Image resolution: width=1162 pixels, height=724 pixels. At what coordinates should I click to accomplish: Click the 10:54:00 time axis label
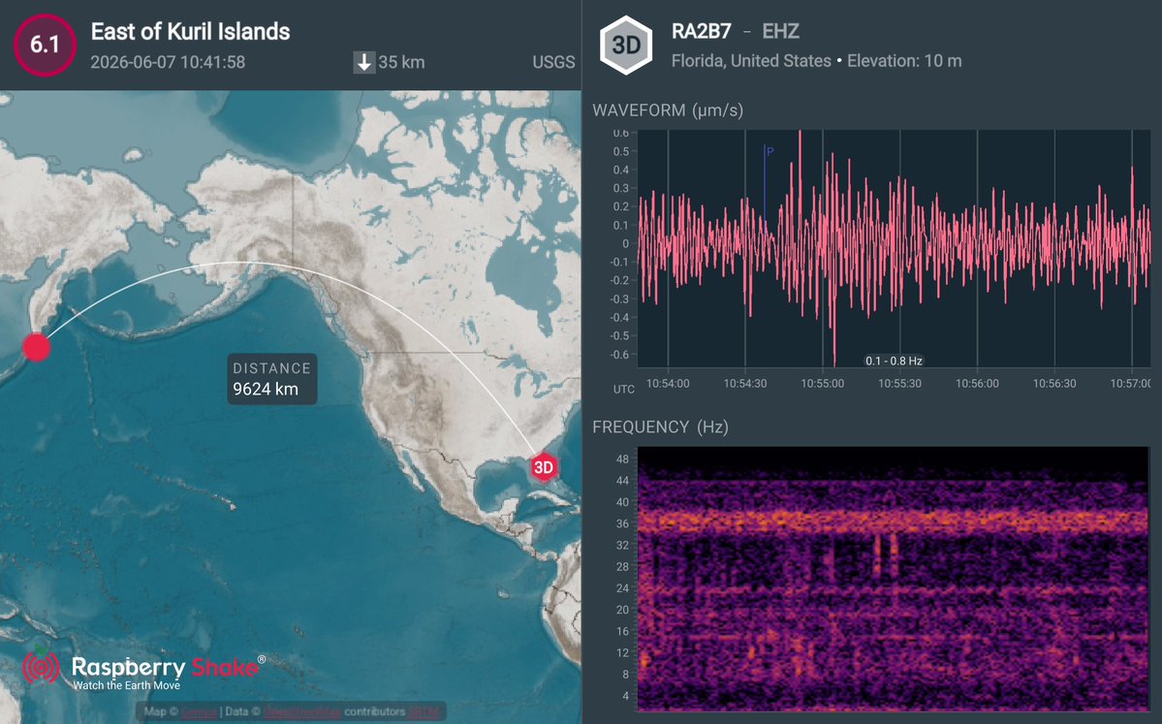(668, 384)
